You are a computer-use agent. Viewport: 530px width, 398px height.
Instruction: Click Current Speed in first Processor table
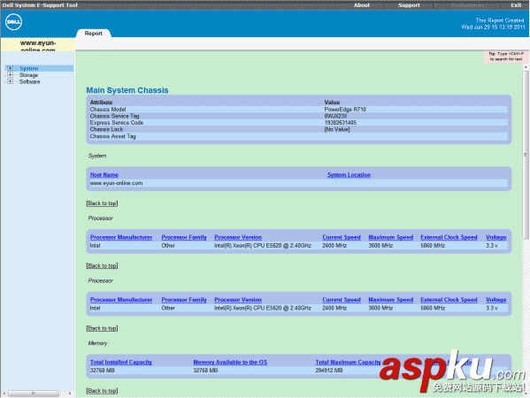(342, 237)
